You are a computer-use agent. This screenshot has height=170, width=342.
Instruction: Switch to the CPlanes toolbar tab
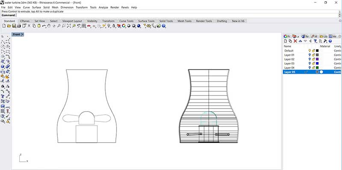coord(25,21)
